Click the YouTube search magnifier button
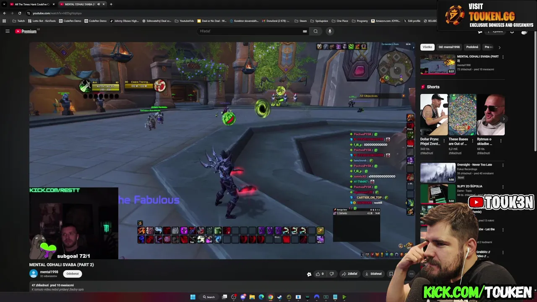 coord(315,31)
